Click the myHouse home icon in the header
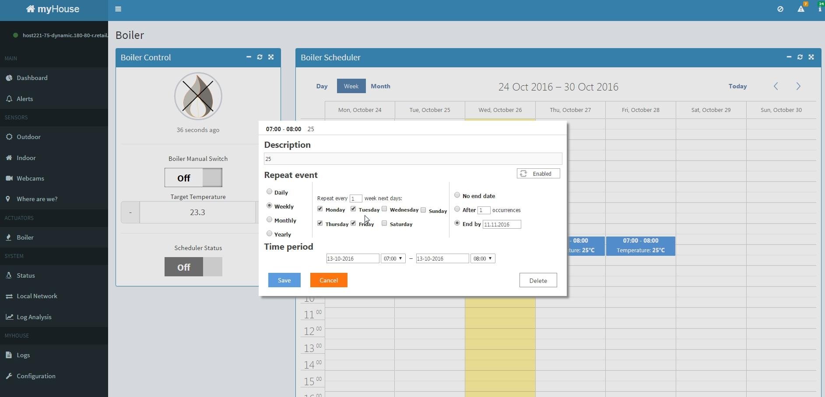 (31, 8)
